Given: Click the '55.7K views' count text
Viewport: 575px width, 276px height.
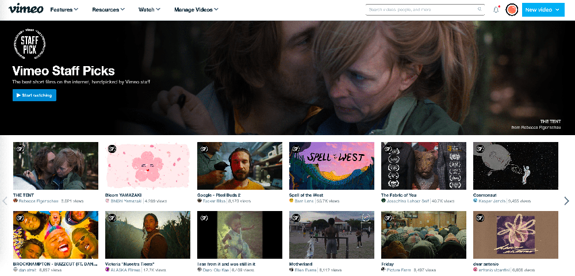Looking at the screenshot, I should tap(328, 201).
